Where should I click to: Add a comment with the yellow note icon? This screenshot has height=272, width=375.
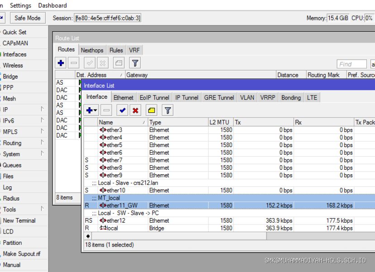[x=152, y=110]
